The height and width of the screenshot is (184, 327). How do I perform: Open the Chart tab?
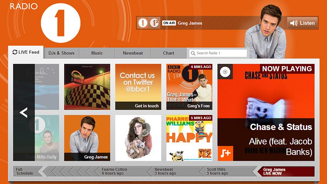coord(169,53)
